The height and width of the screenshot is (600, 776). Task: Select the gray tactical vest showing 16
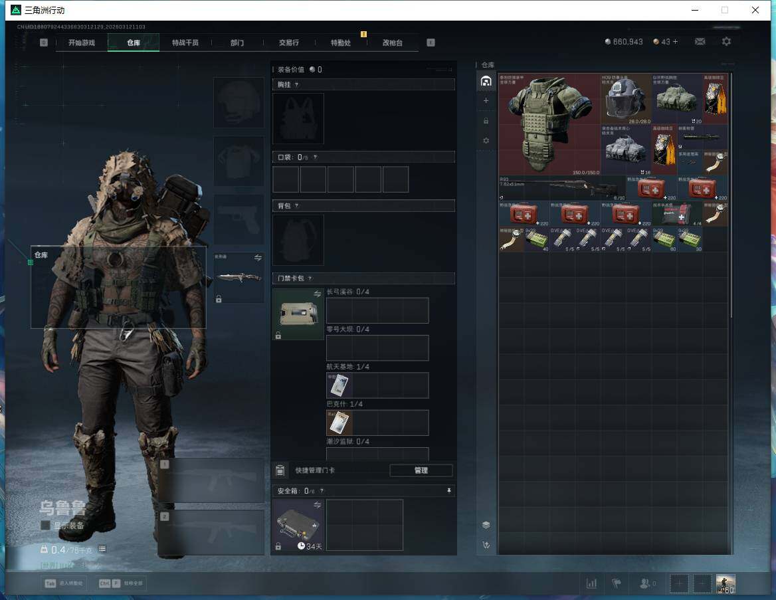626,150
